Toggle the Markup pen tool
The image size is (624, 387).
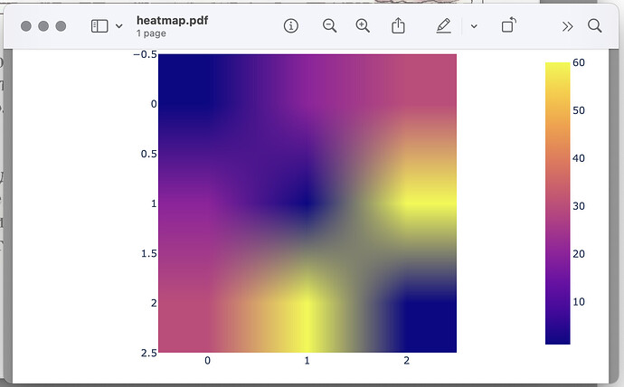click(x=444, y=26)
